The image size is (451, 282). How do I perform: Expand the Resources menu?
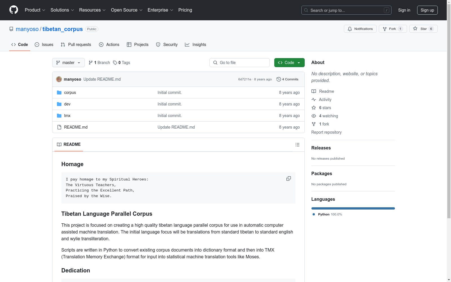pyautogui.click(x=92, y=10)
